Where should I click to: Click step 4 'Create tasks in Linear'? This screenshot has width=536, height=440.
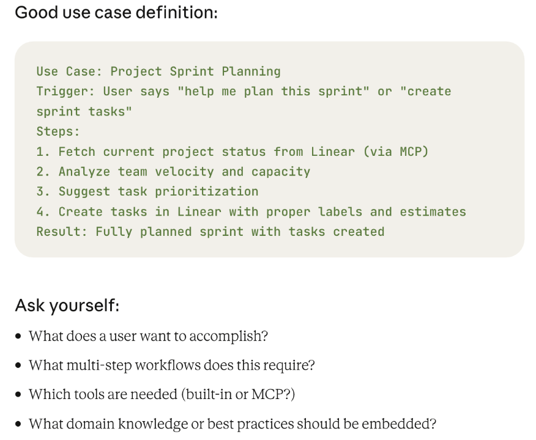coord(251,211)
